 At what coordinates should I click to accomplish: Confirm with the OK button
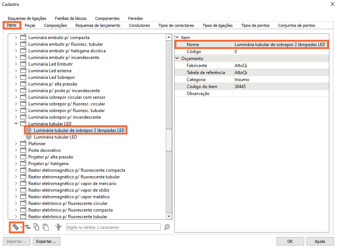pos(290,241)
